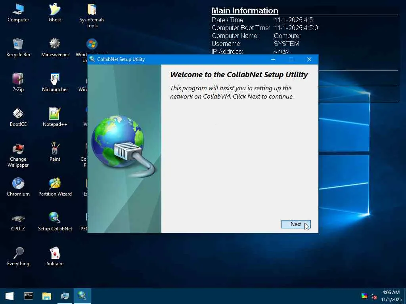
Task: Open the Ghost desktop icon
Action: 55,13
